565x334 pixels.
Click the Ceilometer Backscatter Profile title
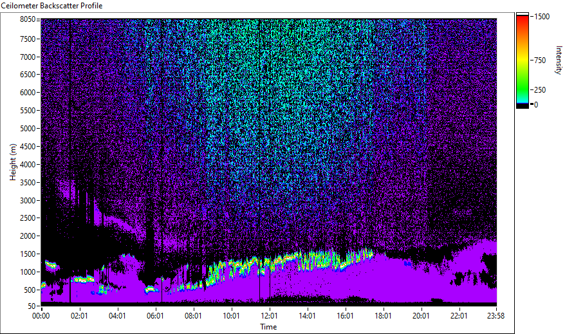[x=51, y=6]
